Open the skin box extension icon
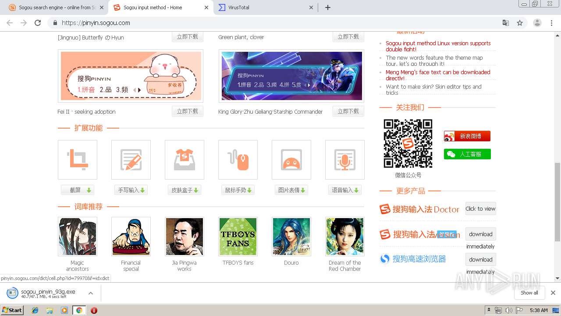This screenshot has width=561, height=316. pyautogui.click(x=185, y=160)
